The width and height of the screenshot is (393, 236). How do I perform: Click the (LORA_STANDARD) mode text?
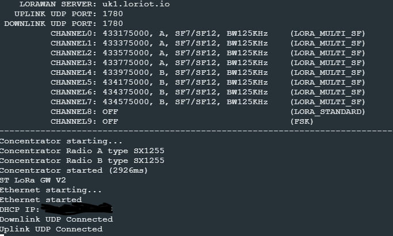pyautogui.click(x=328, y=112)
